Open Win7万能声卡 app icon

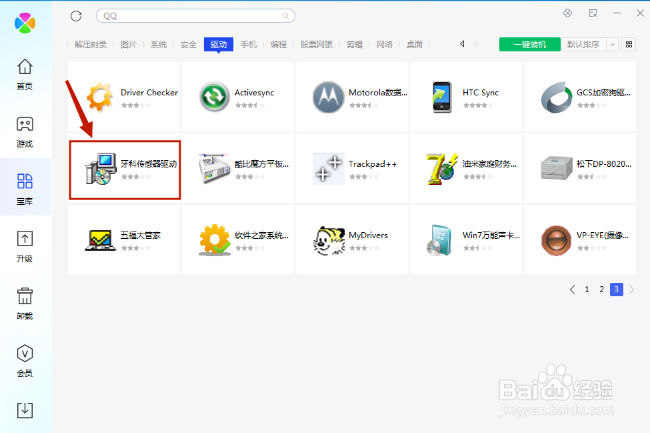point(439,240)
